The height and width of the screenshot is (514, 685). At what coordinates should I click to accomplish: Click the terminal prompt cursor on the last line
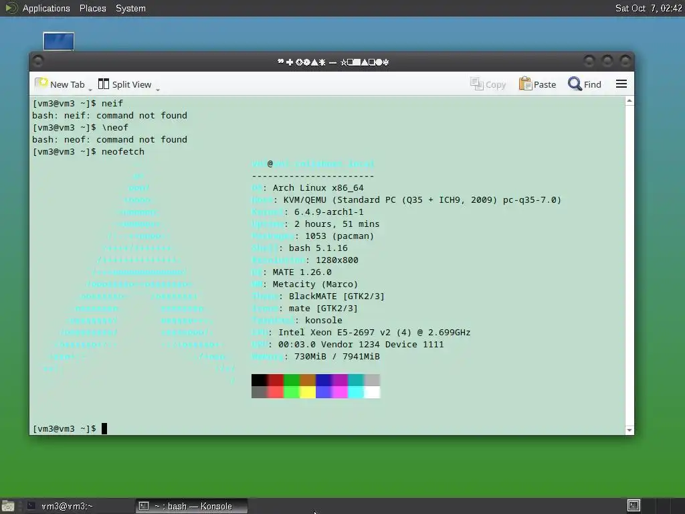[x=104, y=428]
